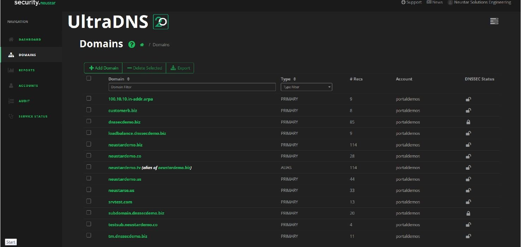The width and height of the screenshot is (521, 247).
Task: Click the user avatar next to Neustar Solutions Engineering
Action: coord(450,2)
